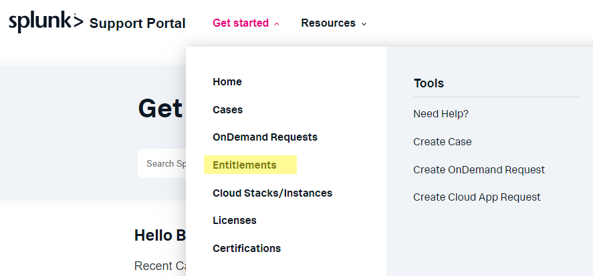Start Create OnDemand Request
This screenshot has width=593, height=276.
pyautogui.click(x=479, y=170)
